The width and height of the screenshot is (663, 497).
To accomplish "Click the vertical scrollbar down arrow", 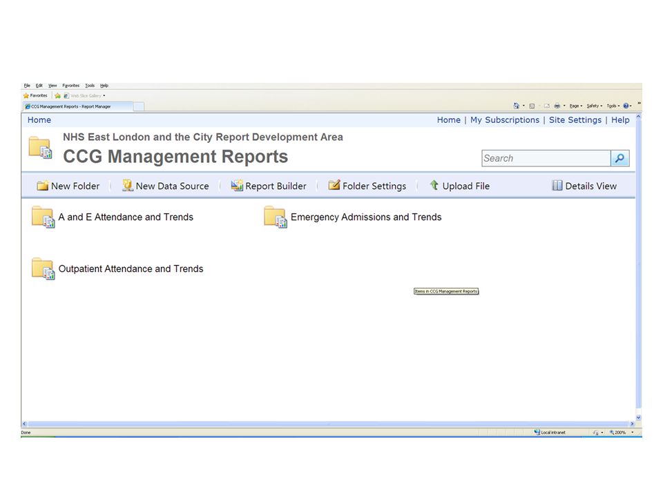I will coord(638,418).
